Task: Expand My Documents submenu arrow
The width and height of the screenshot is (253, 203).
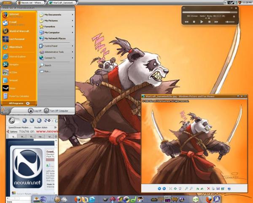Action: [73, 15]
